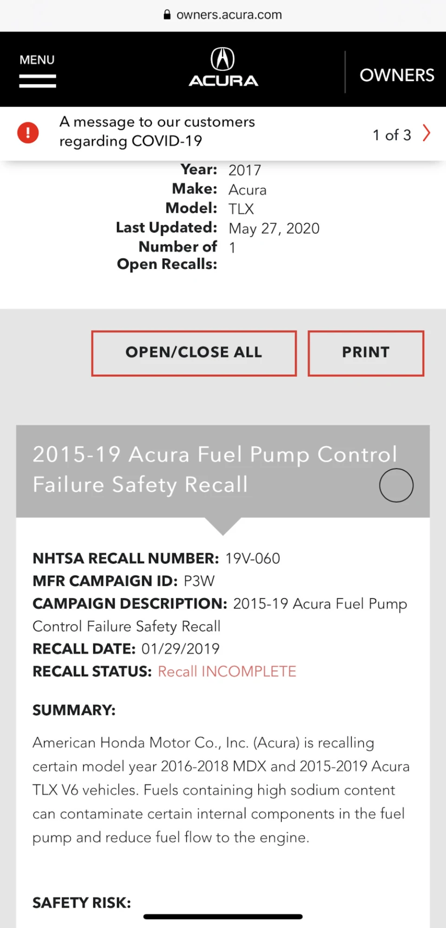
Task: Tap the ACURA wordmark
Action: pyautogui.click(x=223, y=81)
